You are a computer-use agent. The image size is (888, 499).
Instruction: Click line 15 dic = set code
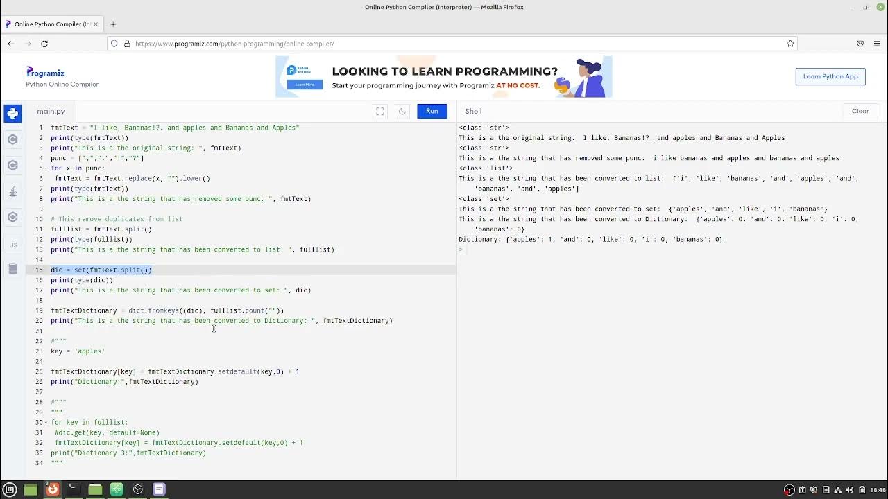pyautogui.click(x=101, y=270)
